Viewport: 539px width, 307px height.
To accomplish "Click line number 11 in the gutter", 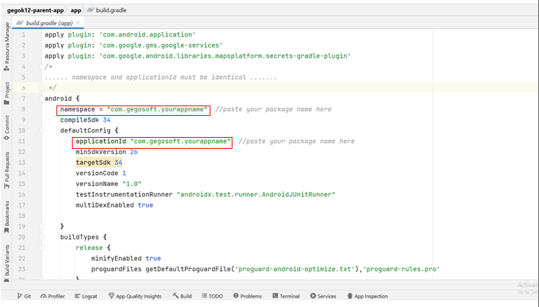I will coord(22,141).
